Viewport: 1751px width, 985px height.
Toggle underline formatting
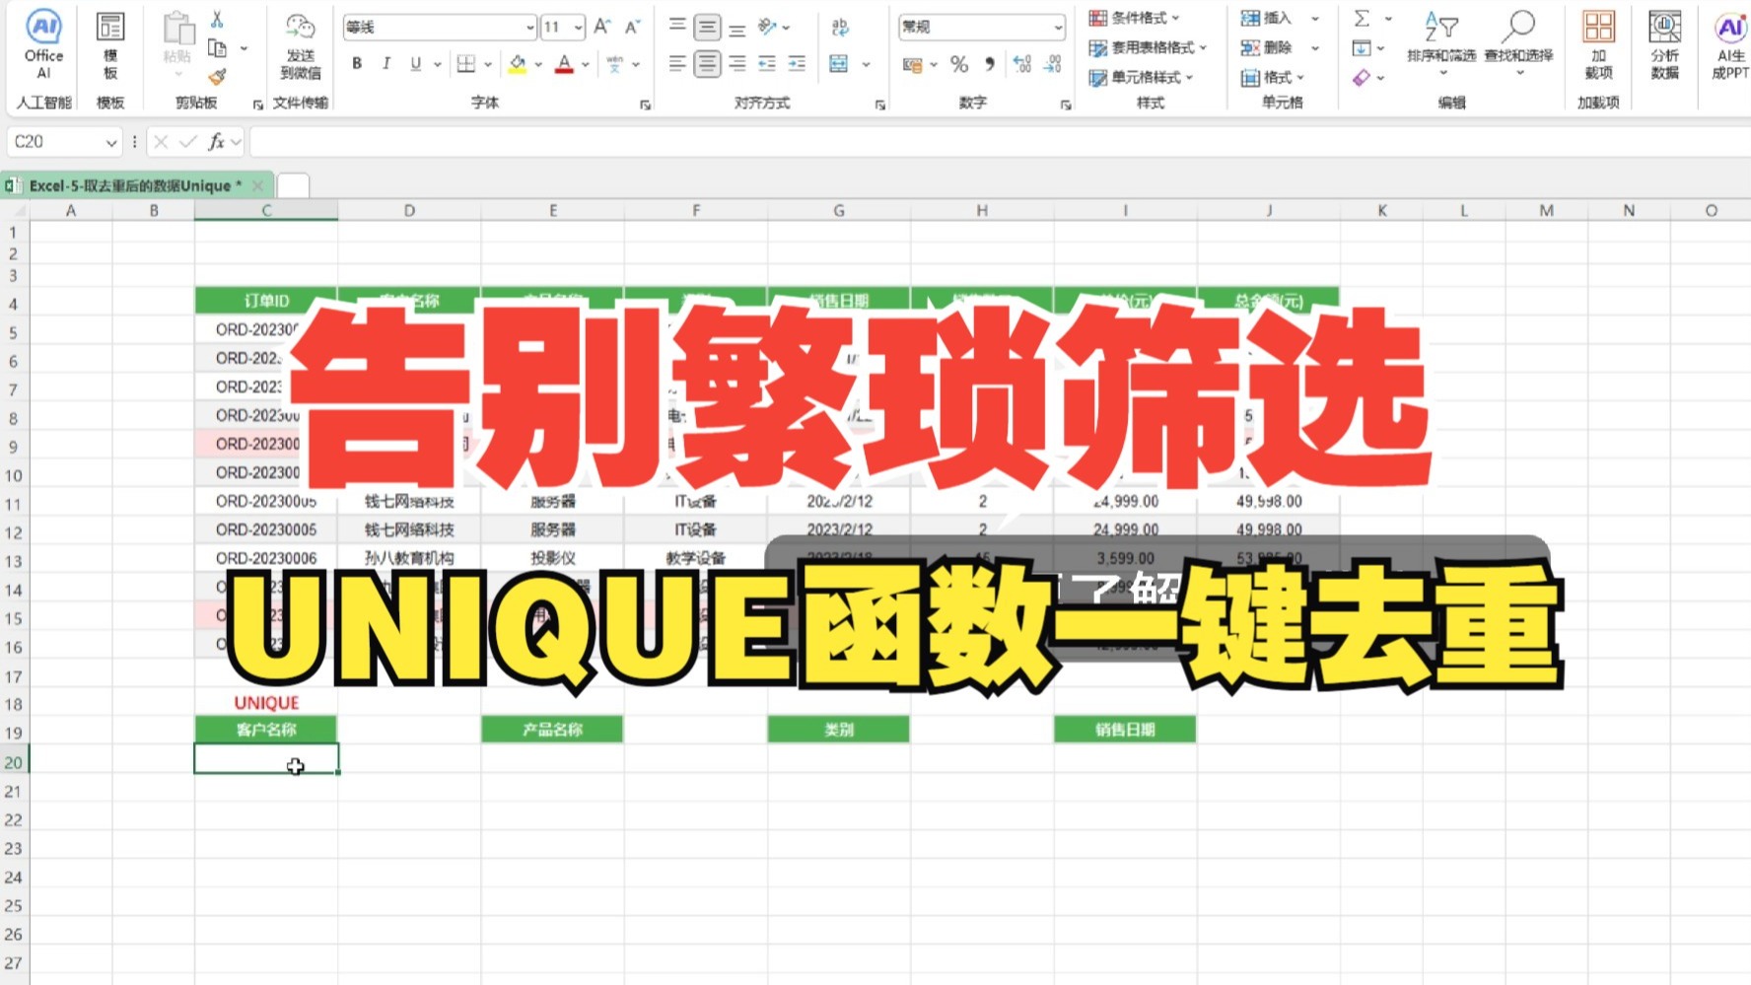(414, 64)
